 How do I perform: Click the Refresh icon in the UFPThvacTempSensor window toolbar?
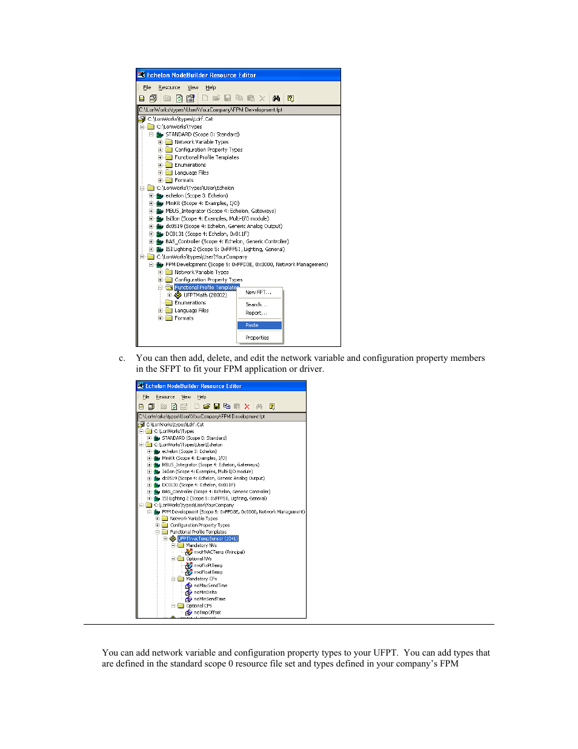174,406
